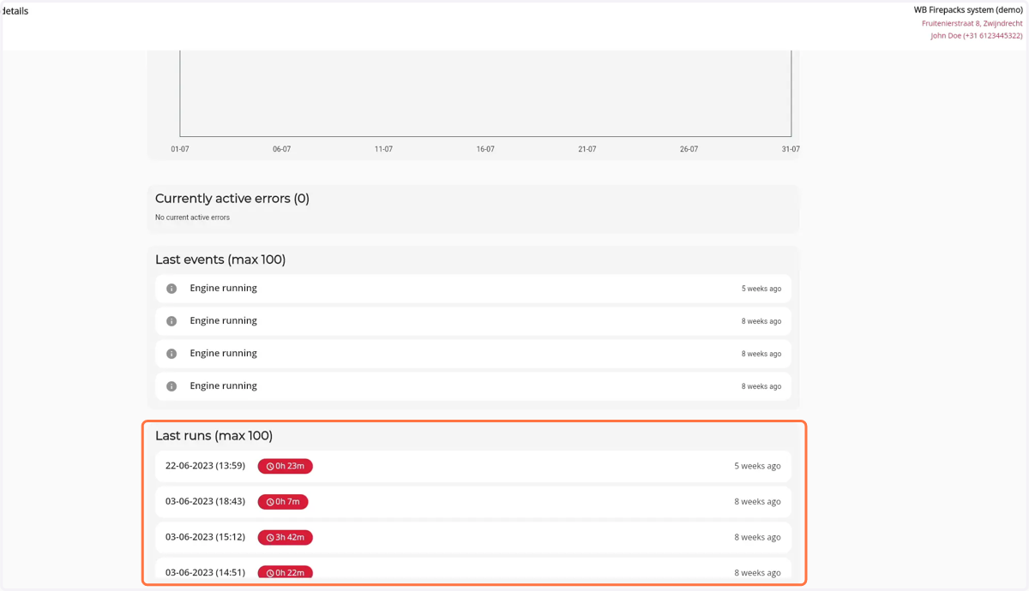Click the 26-07 chart axis label
The width and height of the screenshot is (1029, 591).
point(689,149)
